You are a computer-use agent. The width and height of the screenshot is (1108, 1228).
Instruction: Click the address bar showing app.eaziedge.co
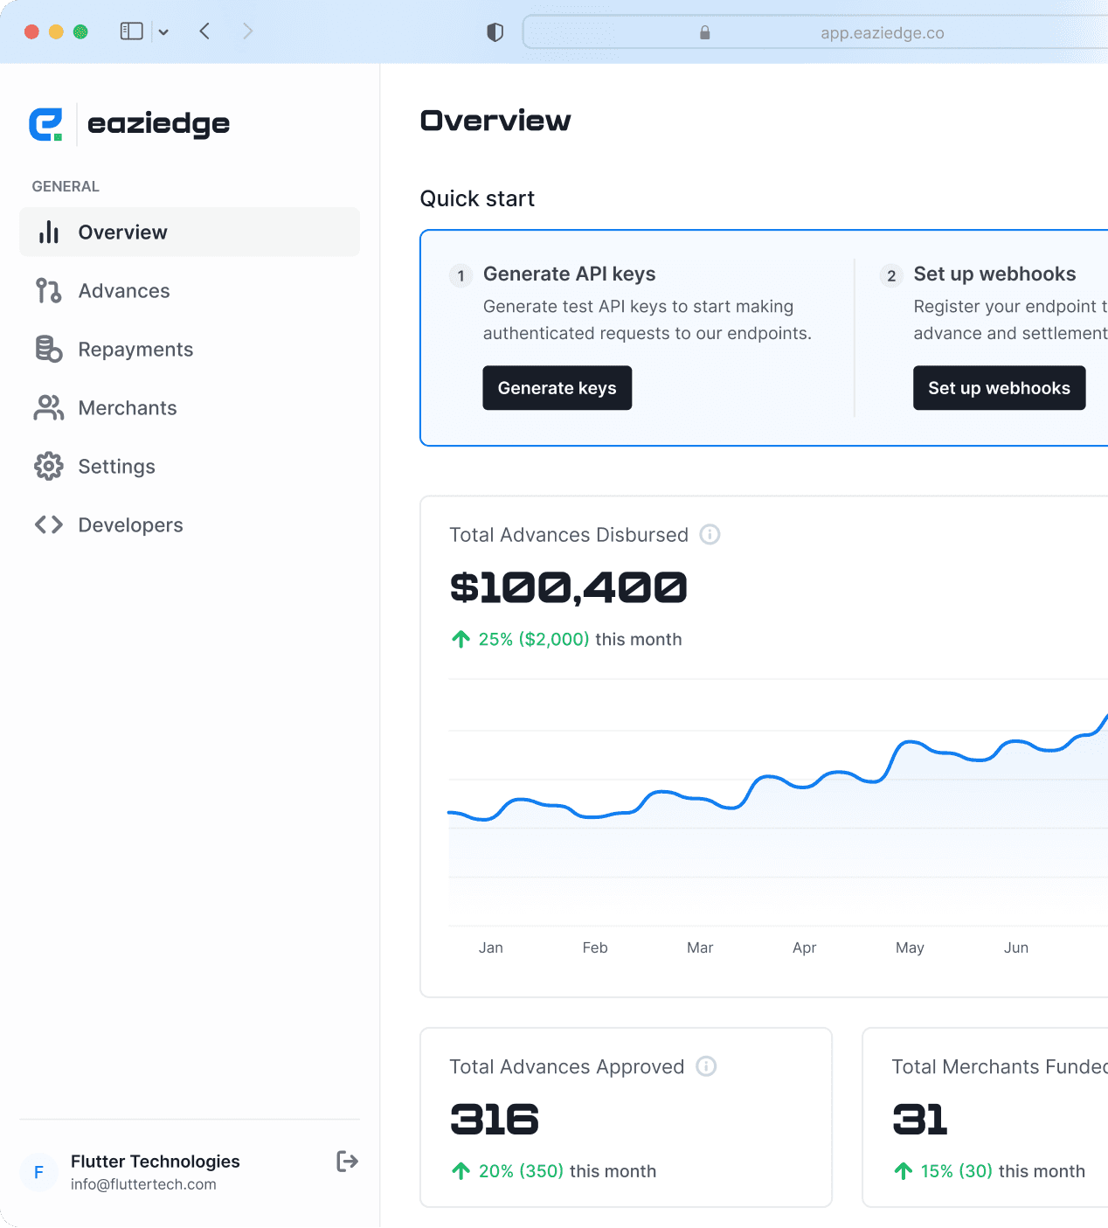[881, 32]
